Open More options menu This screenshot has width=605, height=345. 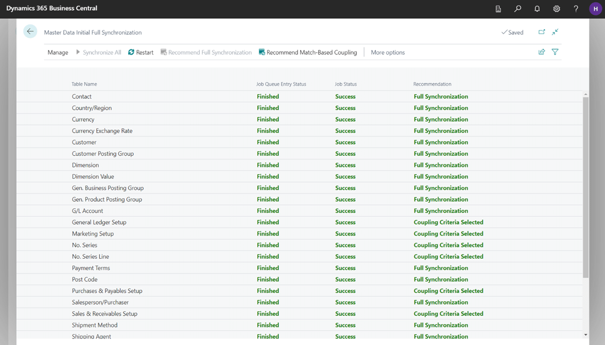(388, 52)
